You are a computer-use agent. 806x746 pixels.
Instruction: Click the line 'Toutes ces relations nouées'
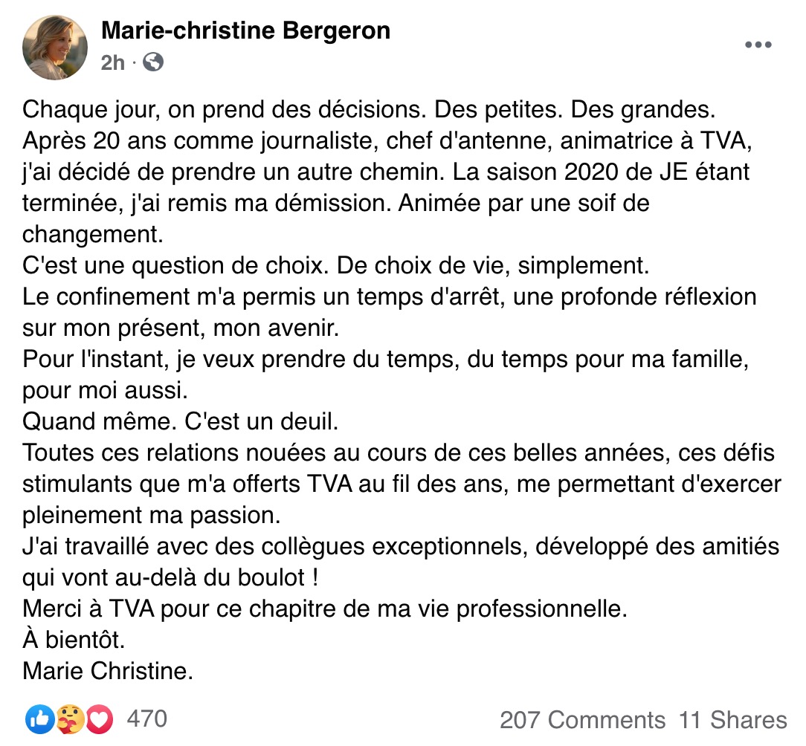399,453
